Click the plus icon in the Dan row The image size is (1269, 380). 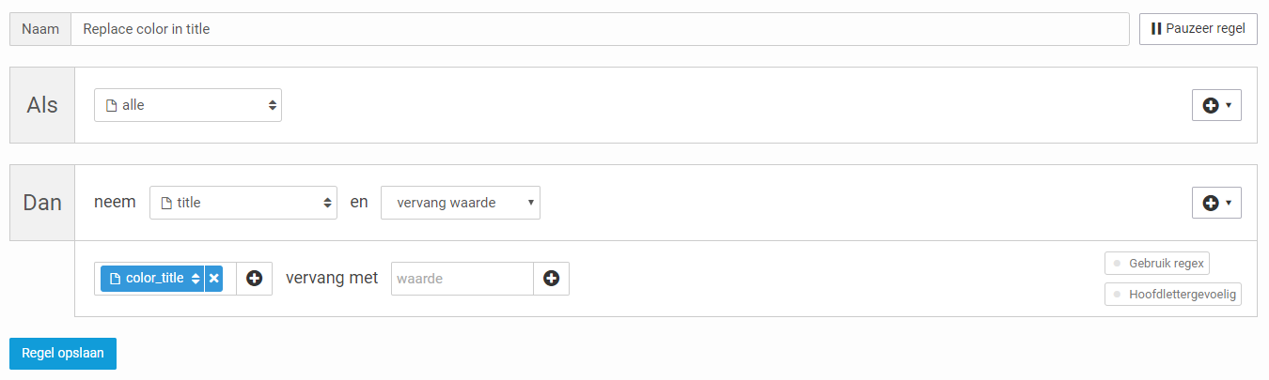point(1211,202)
